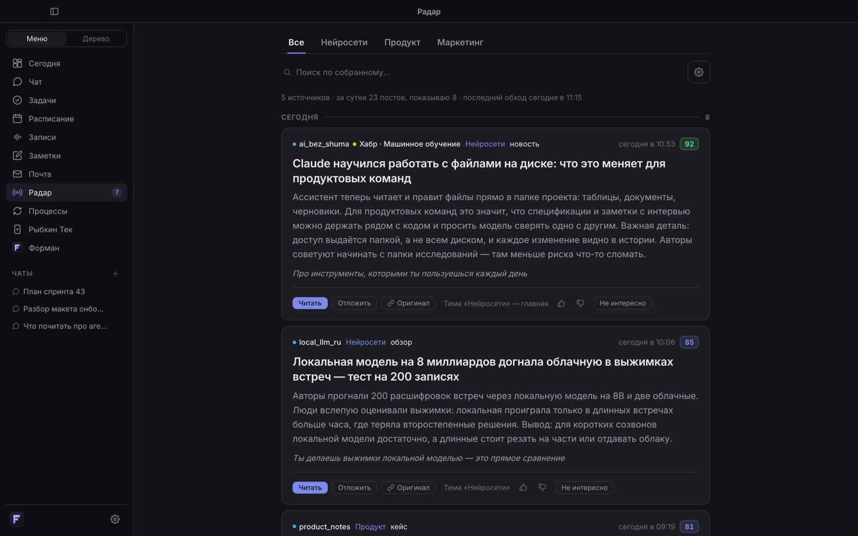The image size is (858, 536).
Task: Switch sidebar to Дерево view
Action: point(96,39)
